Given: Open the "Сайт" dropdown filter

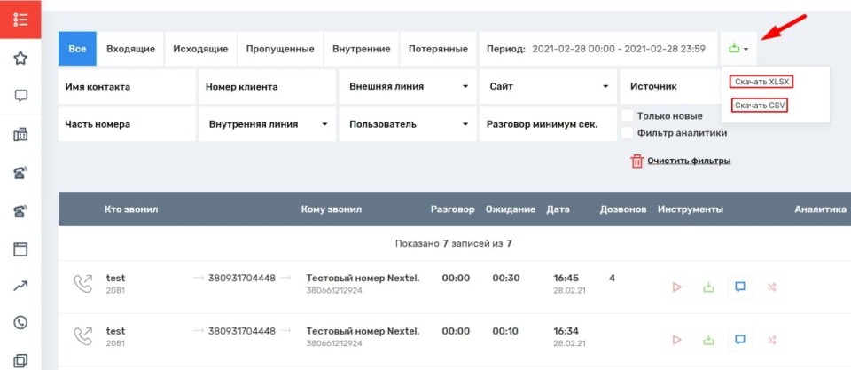Looking at the screenshot, I should tap(548, 87).
